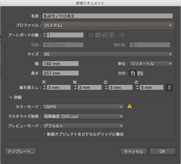Select grid by row artboard arrangement icon
The height and width of the screenshot is (164, 181).
tap(91, 35)
